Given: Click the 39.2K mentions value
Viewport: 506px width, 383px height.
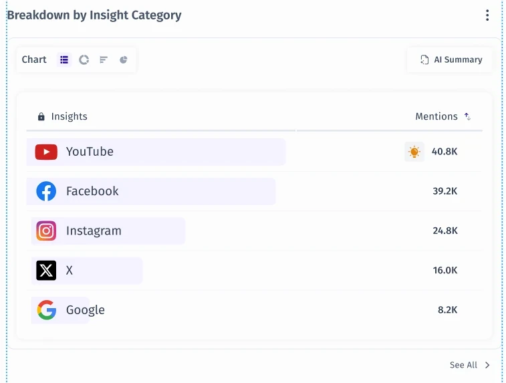Looking at the screenshot, I should point(445,191).
